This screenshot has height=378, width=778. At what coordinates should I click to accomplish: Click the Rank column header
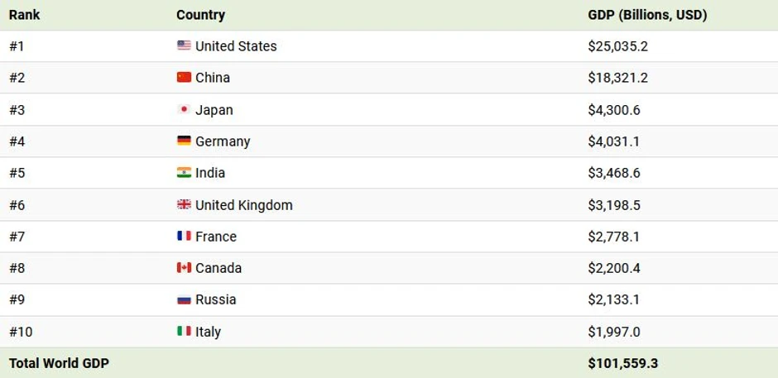[25, 15]
